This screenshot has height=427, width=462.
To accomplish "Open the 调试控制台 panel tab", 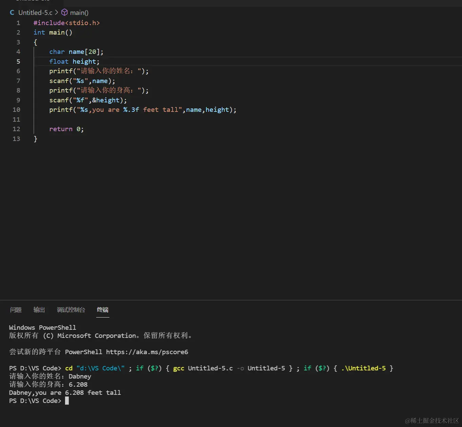I will 71,310.
